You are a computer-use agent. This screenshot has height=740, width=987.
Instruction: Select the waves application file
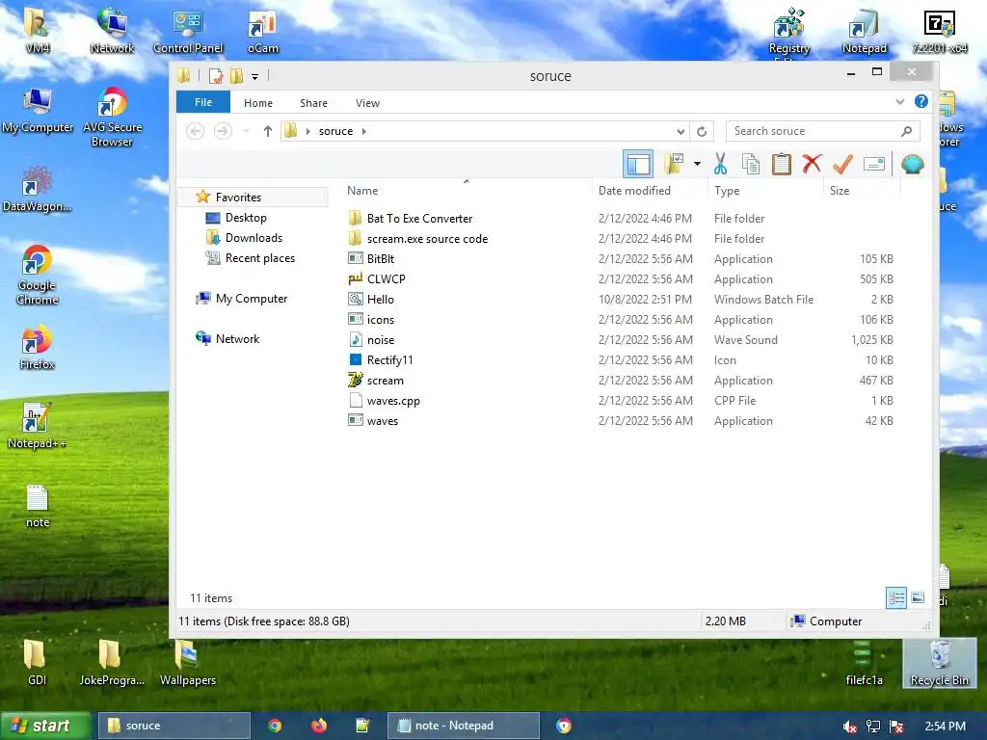382,420
